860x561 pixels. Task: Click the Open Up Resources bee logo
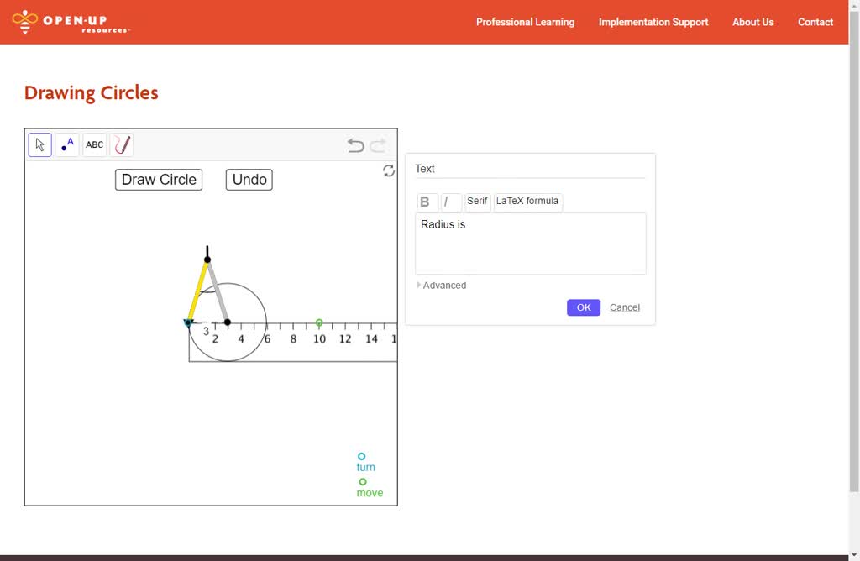point(24,21)
